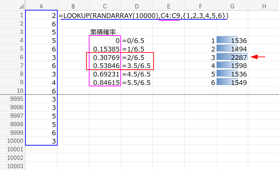Viewport: 279px width, 170px height.
Task: Select the cell showing 0.30769
Action: tap(105, 57)
